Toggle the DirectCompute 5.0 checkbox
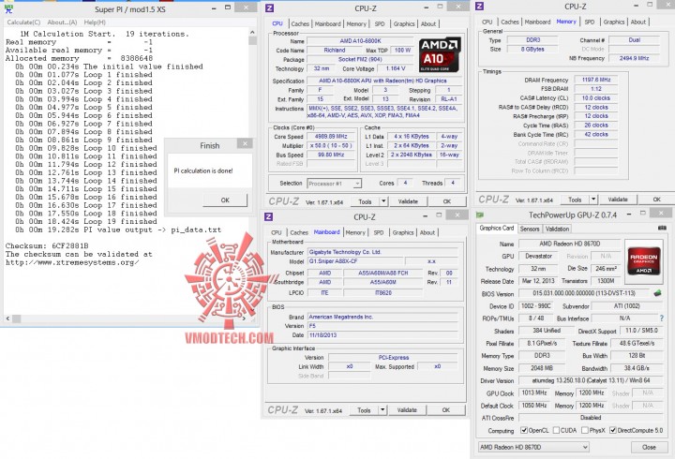 pos(613,430)
